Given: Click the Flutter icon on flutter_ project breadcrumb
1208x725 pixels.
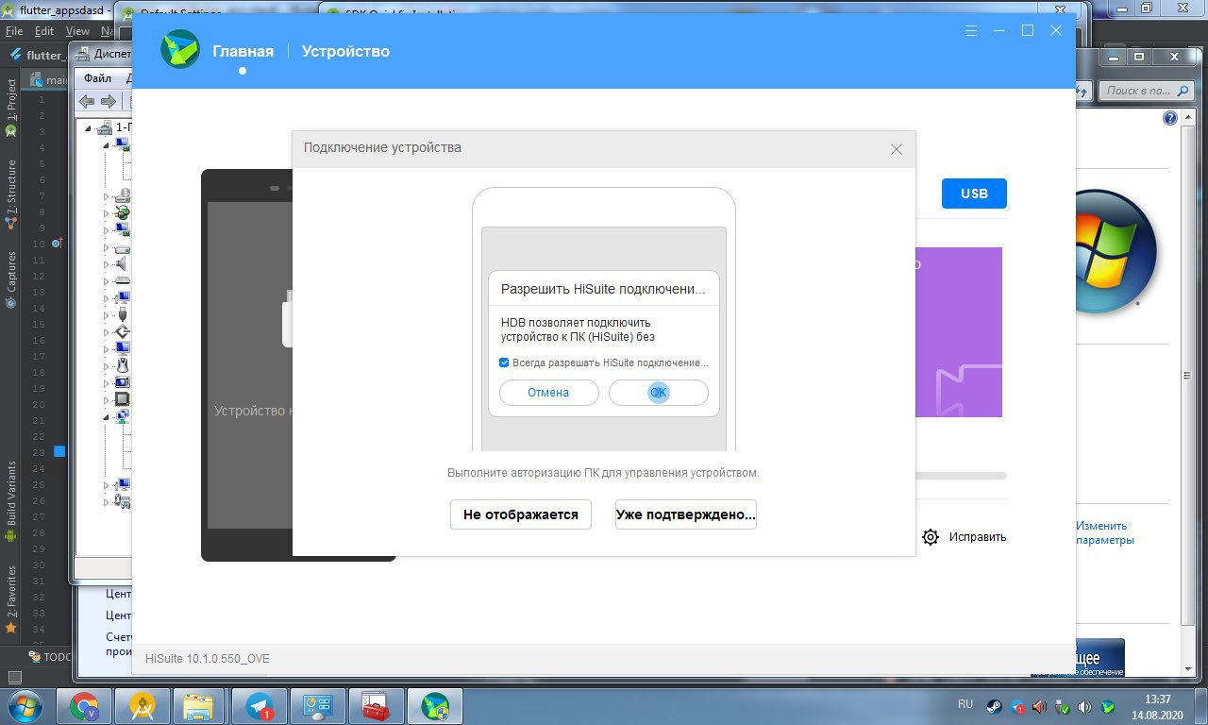Looking at the screenshot, I should point(16,55).
